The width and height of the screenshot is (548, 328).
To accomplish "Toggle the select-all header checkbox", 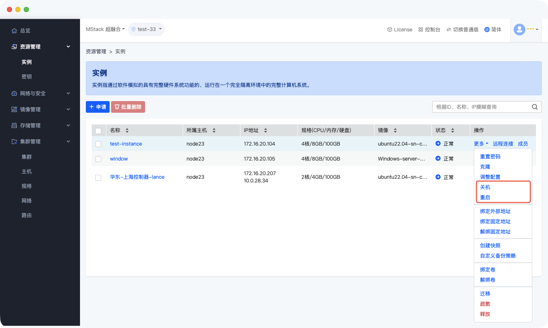I will click(98, 131).
